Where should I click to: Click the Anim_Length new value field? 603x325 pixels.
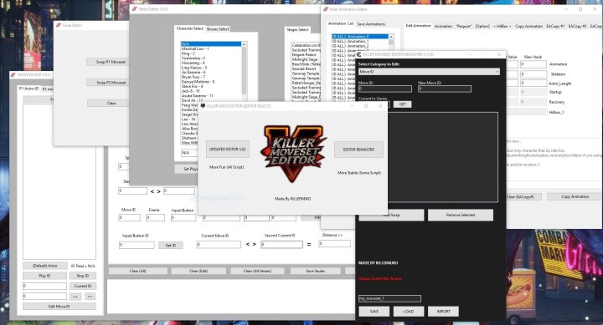point(533,83)
